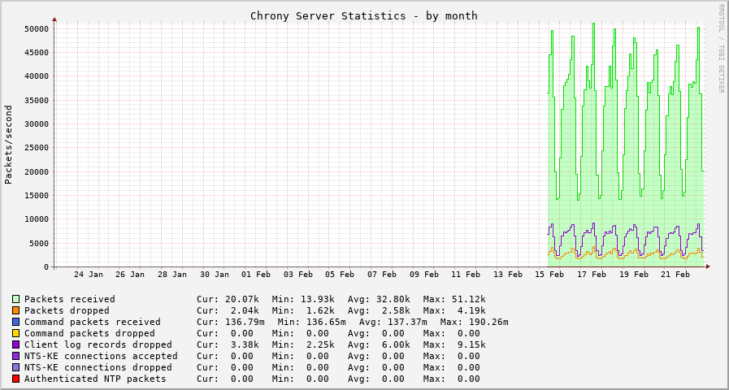
Task: Click the 03 Feb date label
Action: 298,275
